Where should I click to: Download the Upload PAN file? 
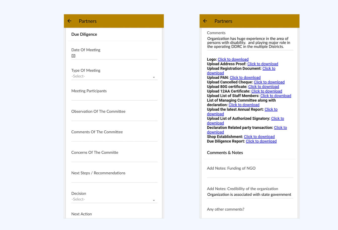pyautogui.click(x=245, y=77)
